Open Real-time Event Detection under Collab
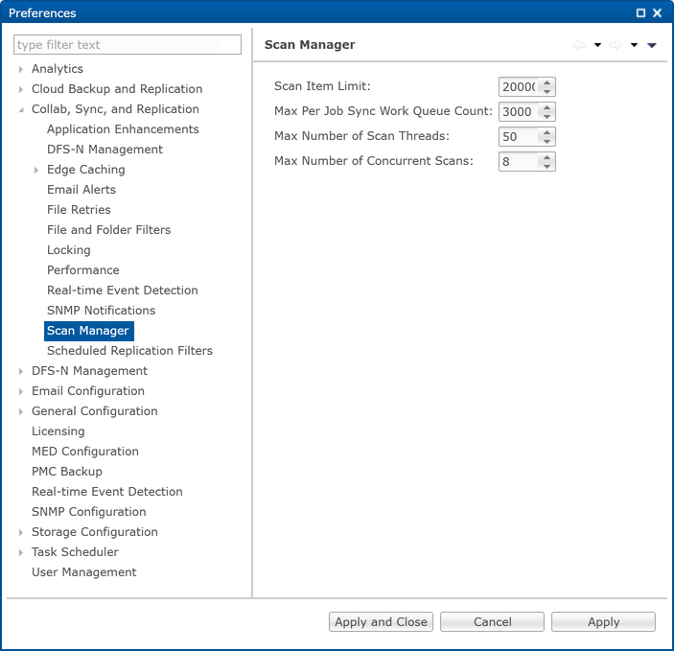674x651 pixels. 123,291
